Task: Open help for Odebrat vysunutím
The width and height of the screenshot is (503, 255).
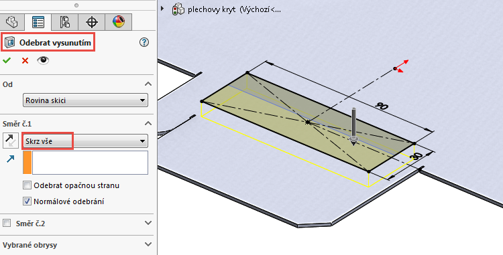Action: pyautogui.click(x=144, y=42)
